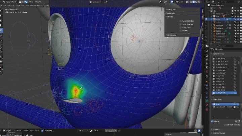Open the Object Data green triangle tab
Screen dimensions: 242x136
(207, 101)
